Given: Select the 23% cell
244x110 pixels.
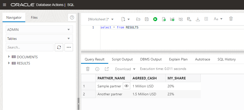Looking at the screenshot, I should coord(183,94).
